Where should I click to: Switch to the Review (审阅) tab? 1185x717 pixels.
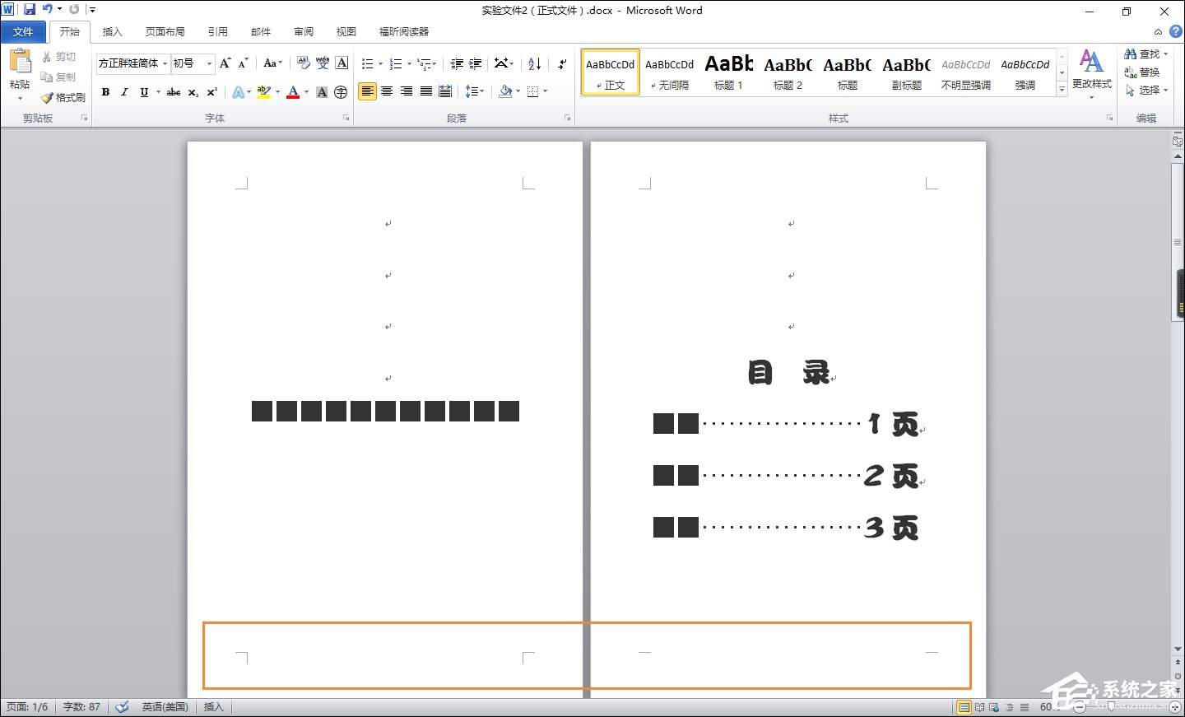304,32
